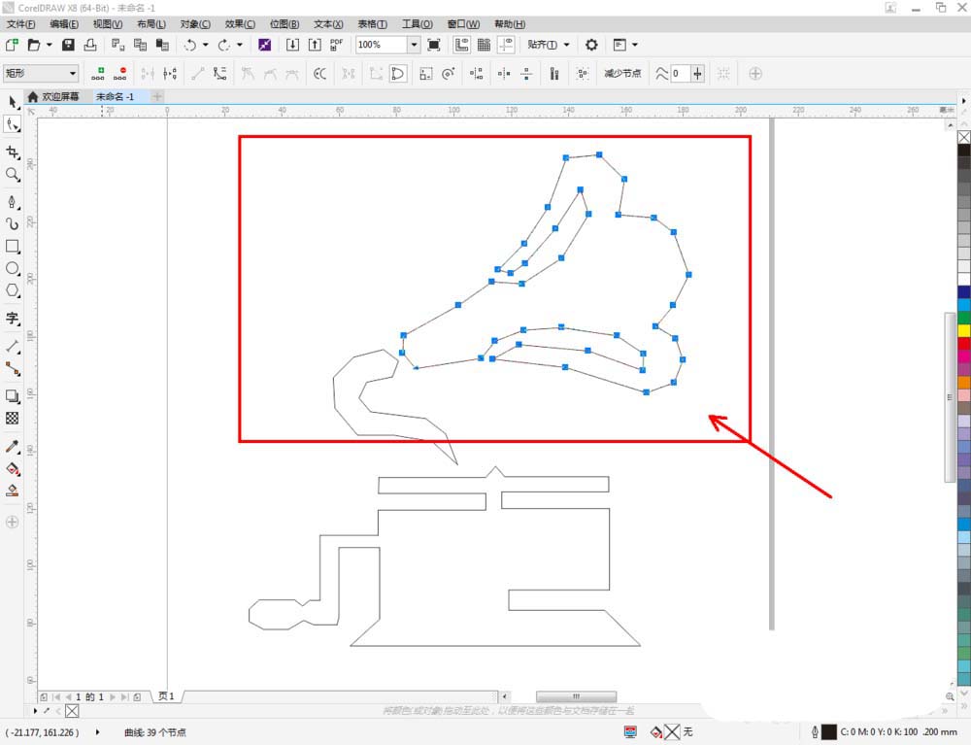Click the stretch or scale nodes icon
The width and height of the screenshot is (971, 745).
[425, 74]
